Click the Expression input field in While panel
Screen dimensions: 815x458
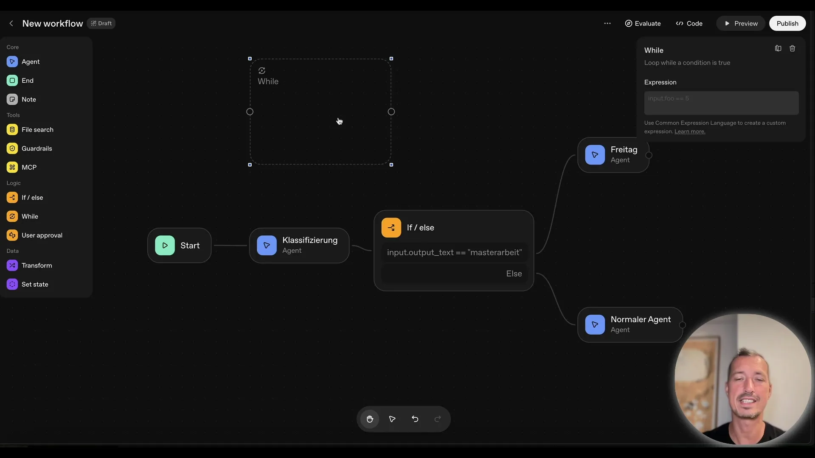coord(721,103)
